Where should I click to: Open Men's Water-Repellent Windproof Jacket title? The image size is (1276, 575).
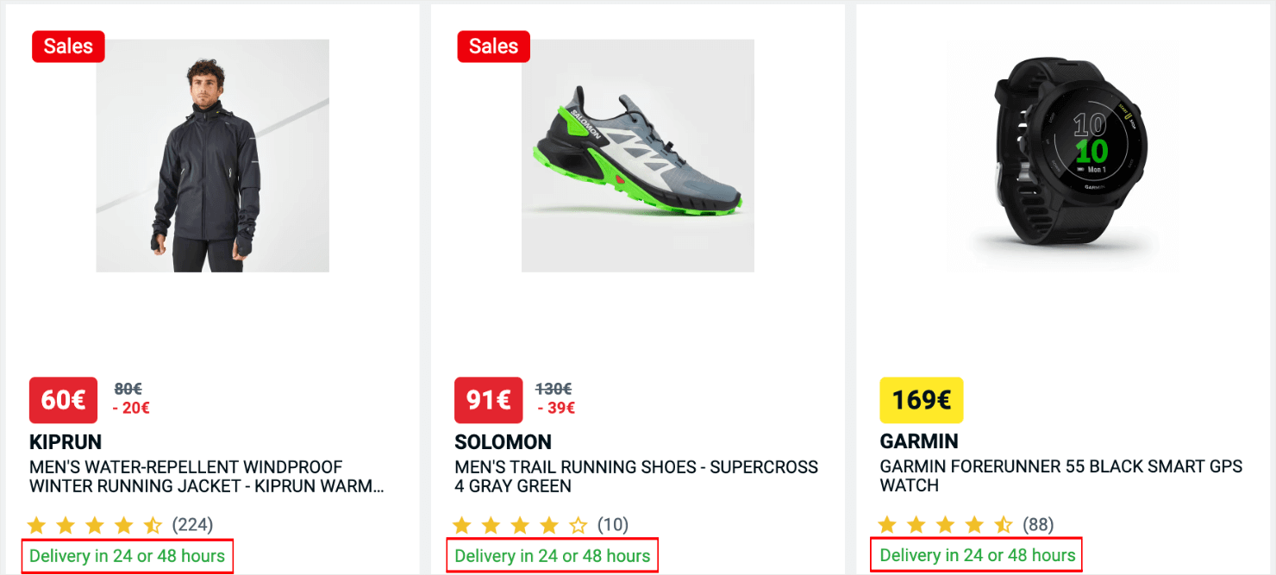click(206, 477)
